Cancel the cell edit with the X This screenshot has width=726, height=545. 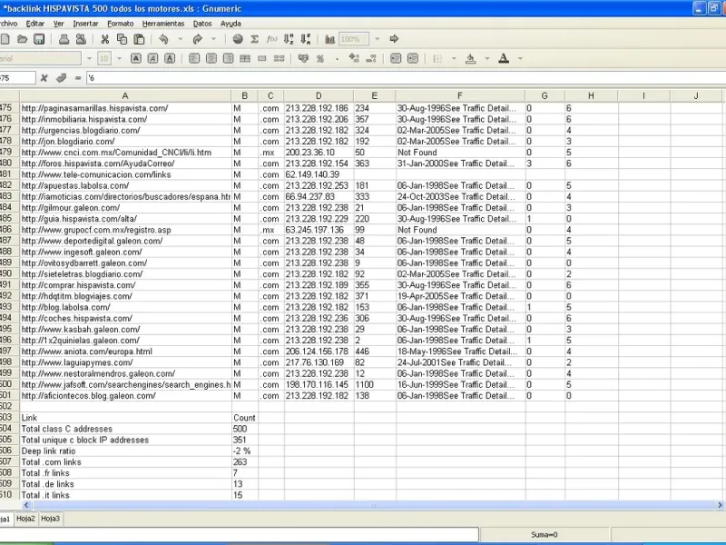[x=44, y=78]
